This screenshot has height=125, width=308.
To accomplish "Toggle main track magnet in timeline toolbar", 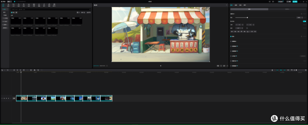I will click(x=277, y=70).
